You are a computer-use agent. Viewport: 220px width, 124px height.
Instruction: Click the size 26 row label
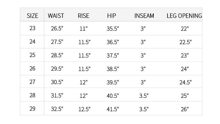(32, 69)
